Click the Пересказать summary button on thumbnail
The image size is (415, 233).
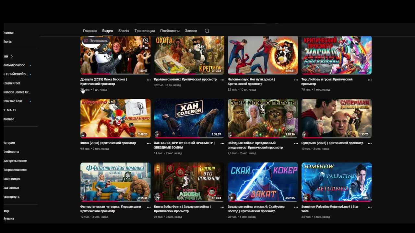click(96, 41)
